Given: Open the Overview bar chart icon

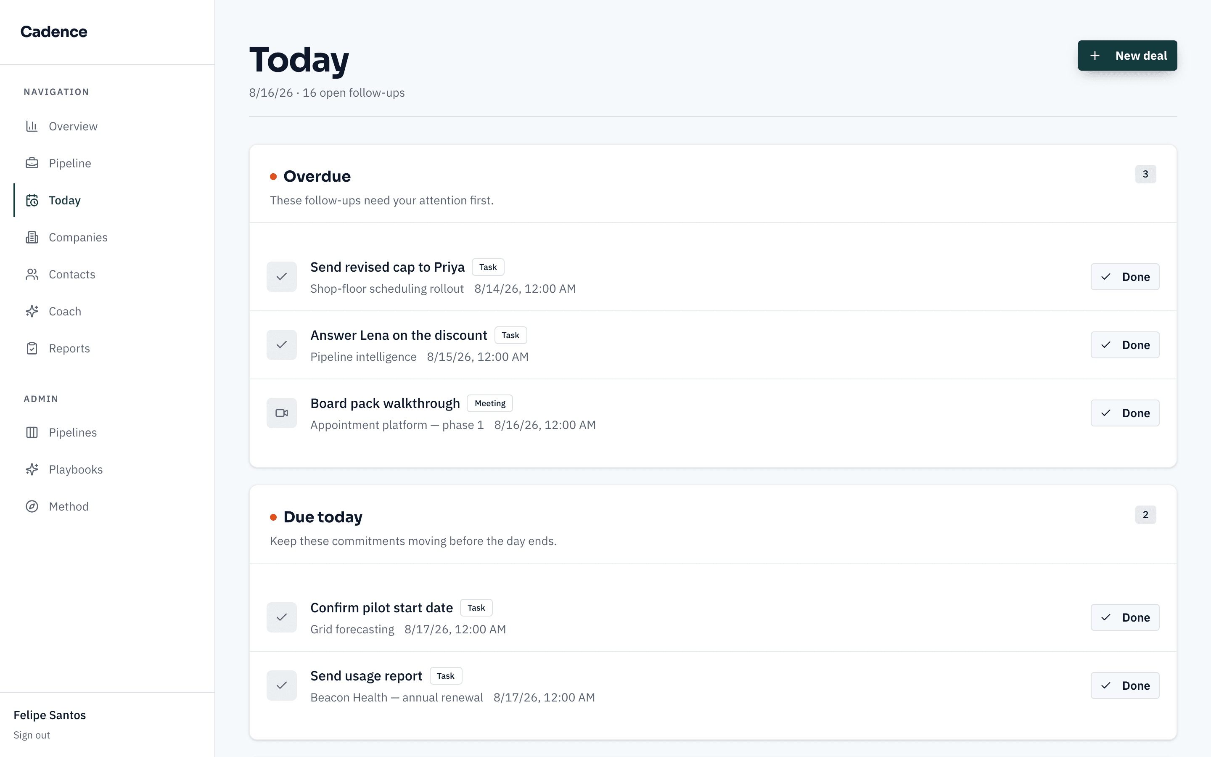Looking at the screenshot, I should click(32, 126).
